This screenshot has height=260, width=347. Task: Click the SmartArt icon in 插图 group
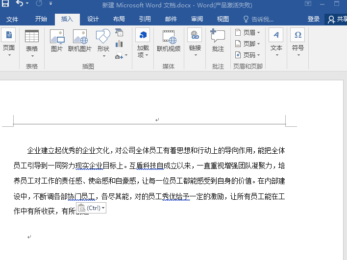coord(119,33)
